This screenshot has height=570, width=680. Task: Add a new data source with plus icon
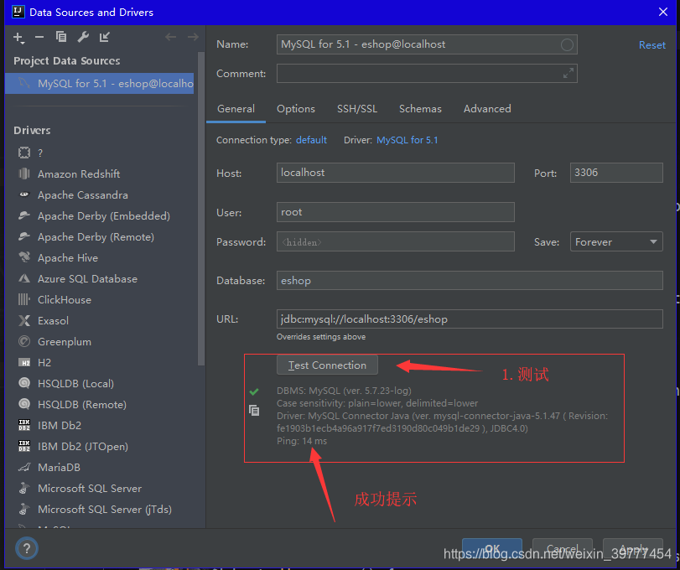tap(18, 38)
